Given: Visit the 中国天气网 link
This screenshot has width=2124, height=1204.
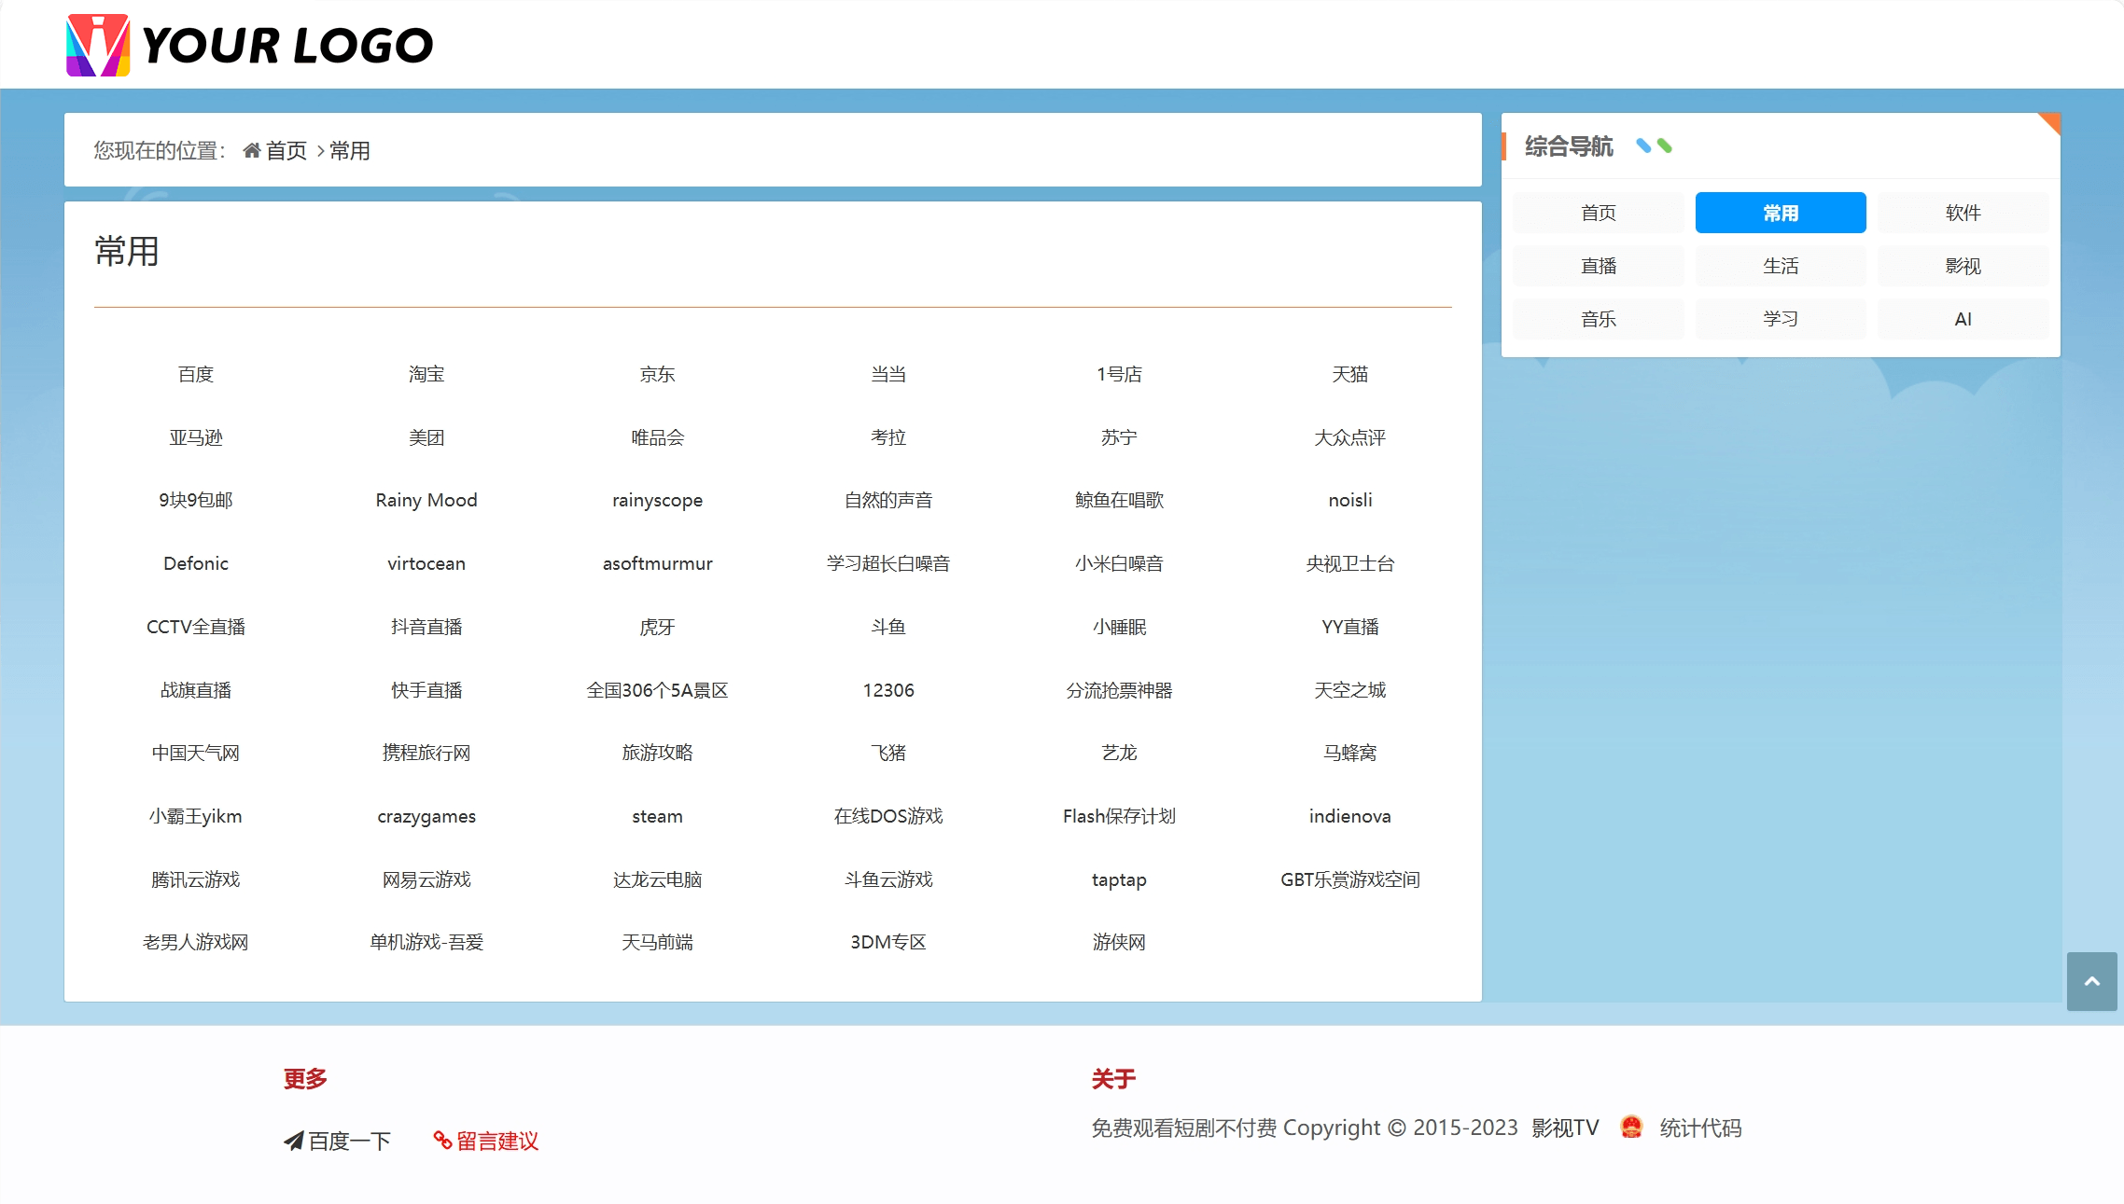Looking at the screenshot, I should point(196,753).
